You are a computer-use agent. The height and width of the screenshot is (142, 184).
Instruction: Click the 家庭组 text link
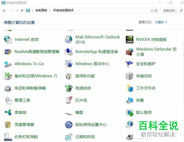[x=20, y=113]
